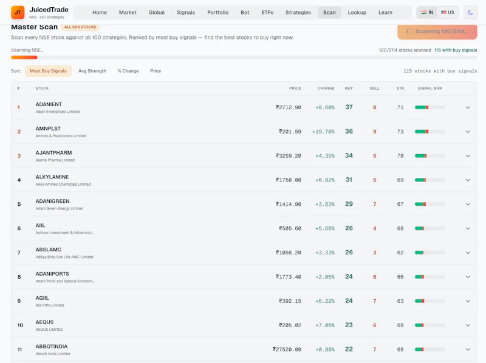Toggle dark mode moon icon
The image size is (486, 363).
pos(470,13)
